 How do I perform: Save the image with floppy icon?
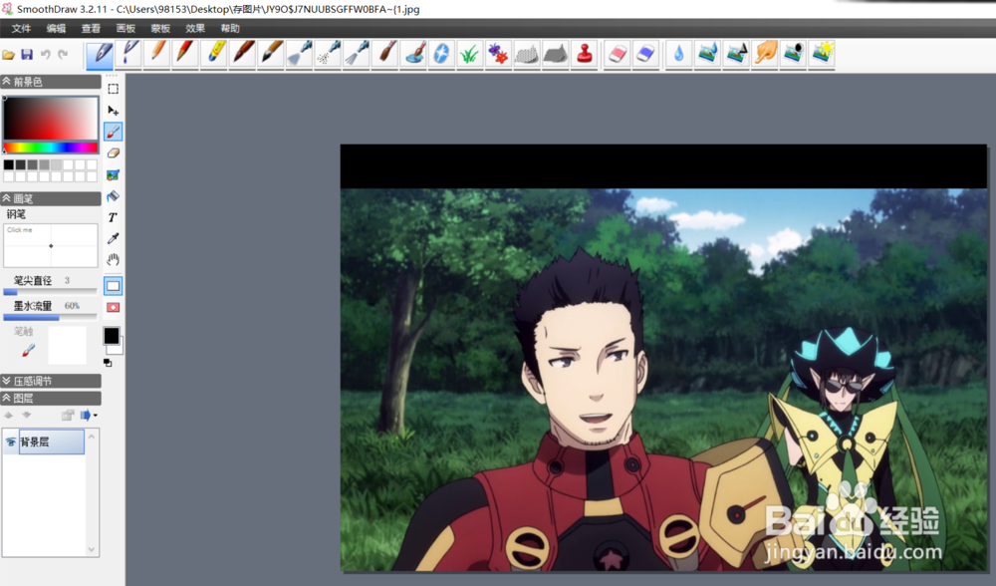point(27,55)
